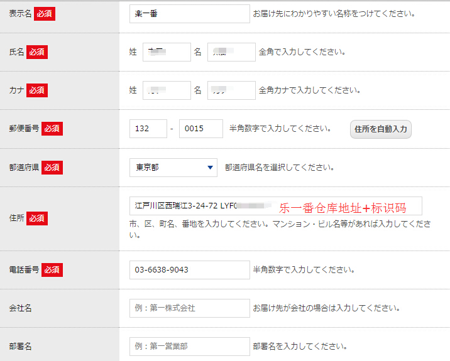The height and width of the screenshot is (361, 450).
Task: Click the 電話番号 row label
Action: (x=24, y=270)
